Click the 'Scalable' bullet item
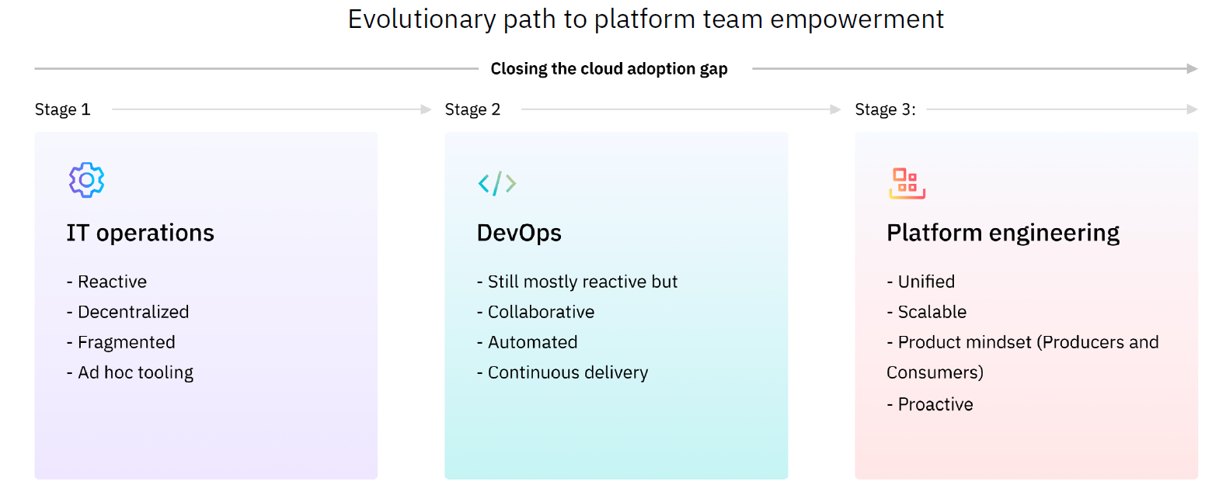The image size is (1226, 495). coord(932,312)
